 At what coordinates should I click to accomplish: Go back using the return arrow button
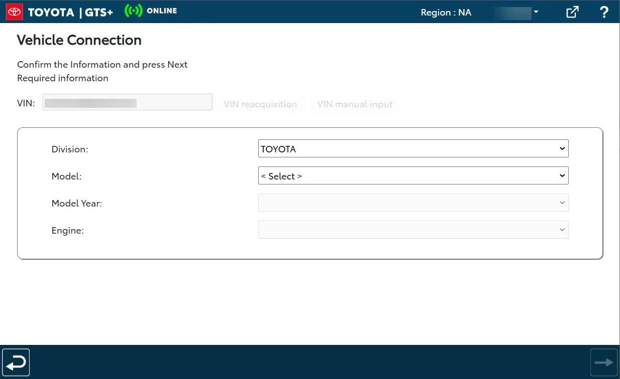(16, 362)
